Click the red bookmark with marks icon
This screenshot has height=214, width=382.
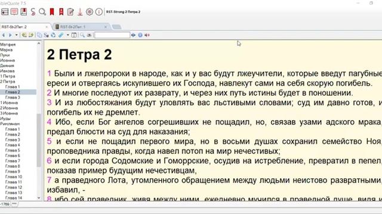tap(61, 12)
